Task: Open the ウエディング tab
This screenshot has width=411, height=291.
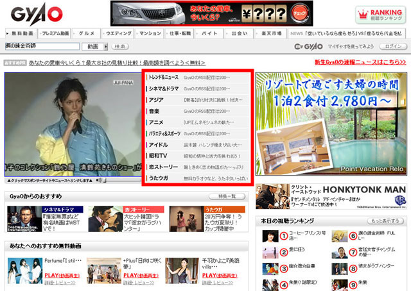Action: click(118, 33)
